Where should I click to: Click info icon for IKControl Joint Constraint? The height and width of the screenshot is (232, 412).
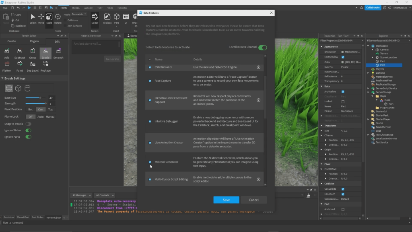coord(259,100)
